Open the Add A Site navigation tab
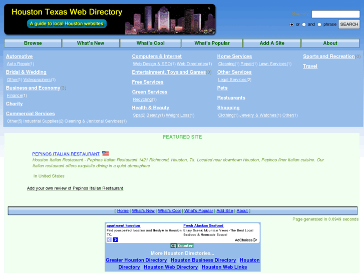Image resolution: width=364 pixels, height=273 pixels. [272, 43]
